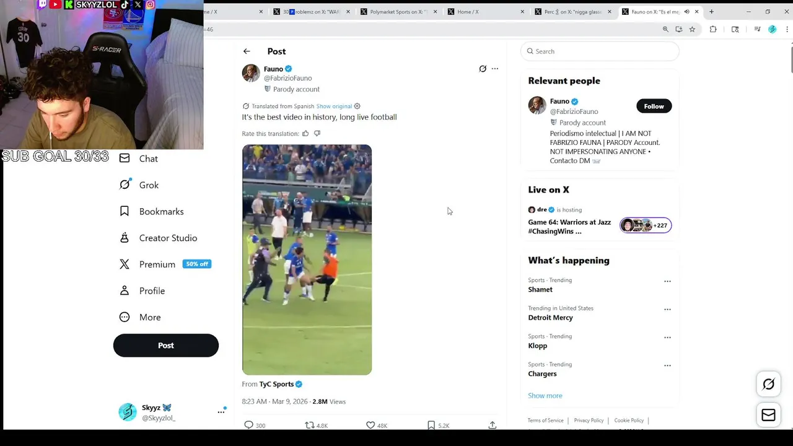Rate translation with thumbs up
Image resolution: width=793 pixels, height=446 pixels.
tap(305, 133)
